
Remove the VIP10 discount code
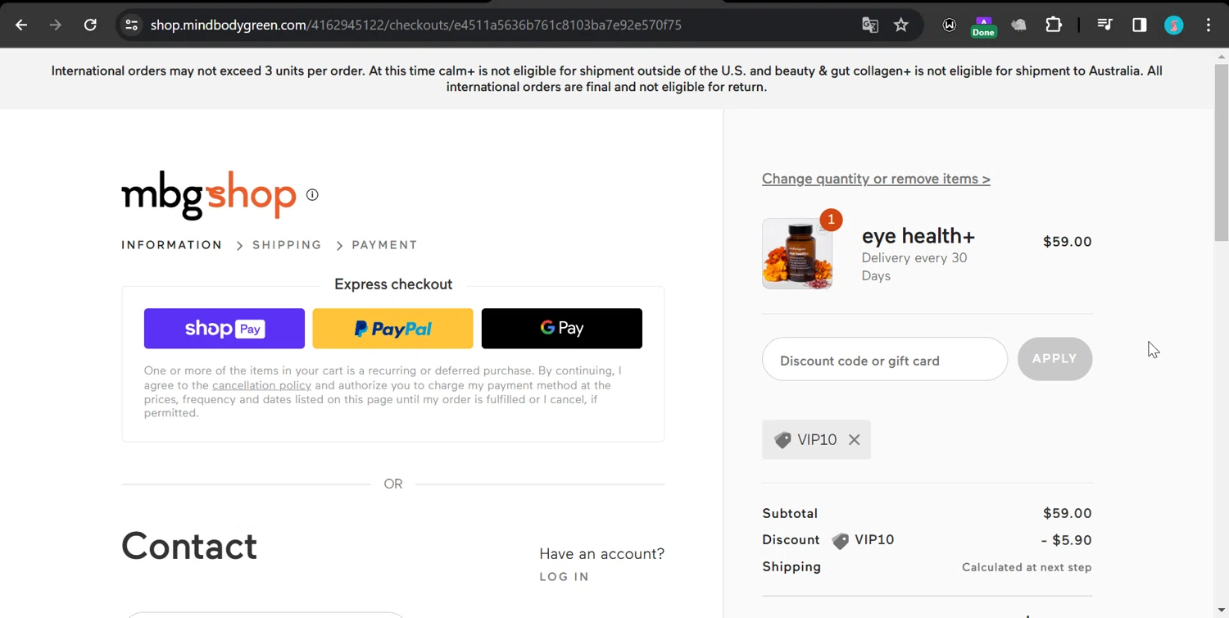click(x=854, y=439)
